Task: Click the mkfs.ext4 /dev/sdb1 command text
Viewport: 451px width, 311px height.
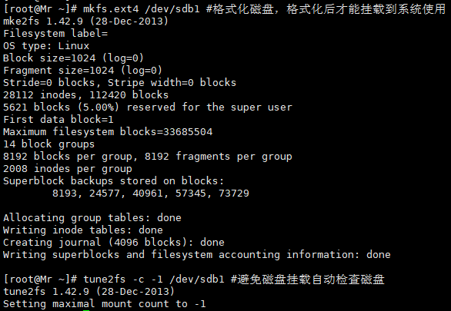Action: [141, 9]
